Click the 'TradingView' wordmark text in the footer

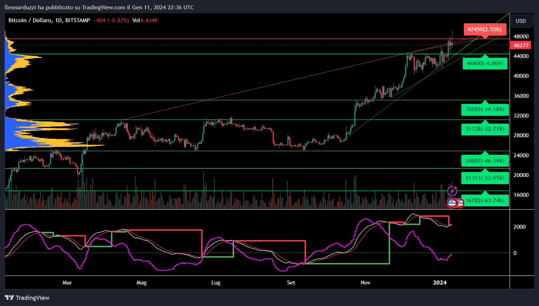[x=33, y=298]
